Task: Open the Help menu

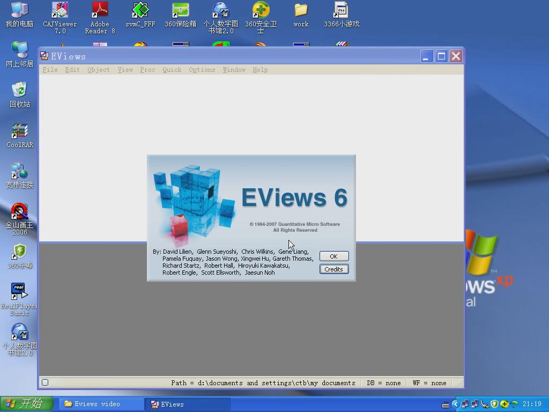Action: point(260,70)
